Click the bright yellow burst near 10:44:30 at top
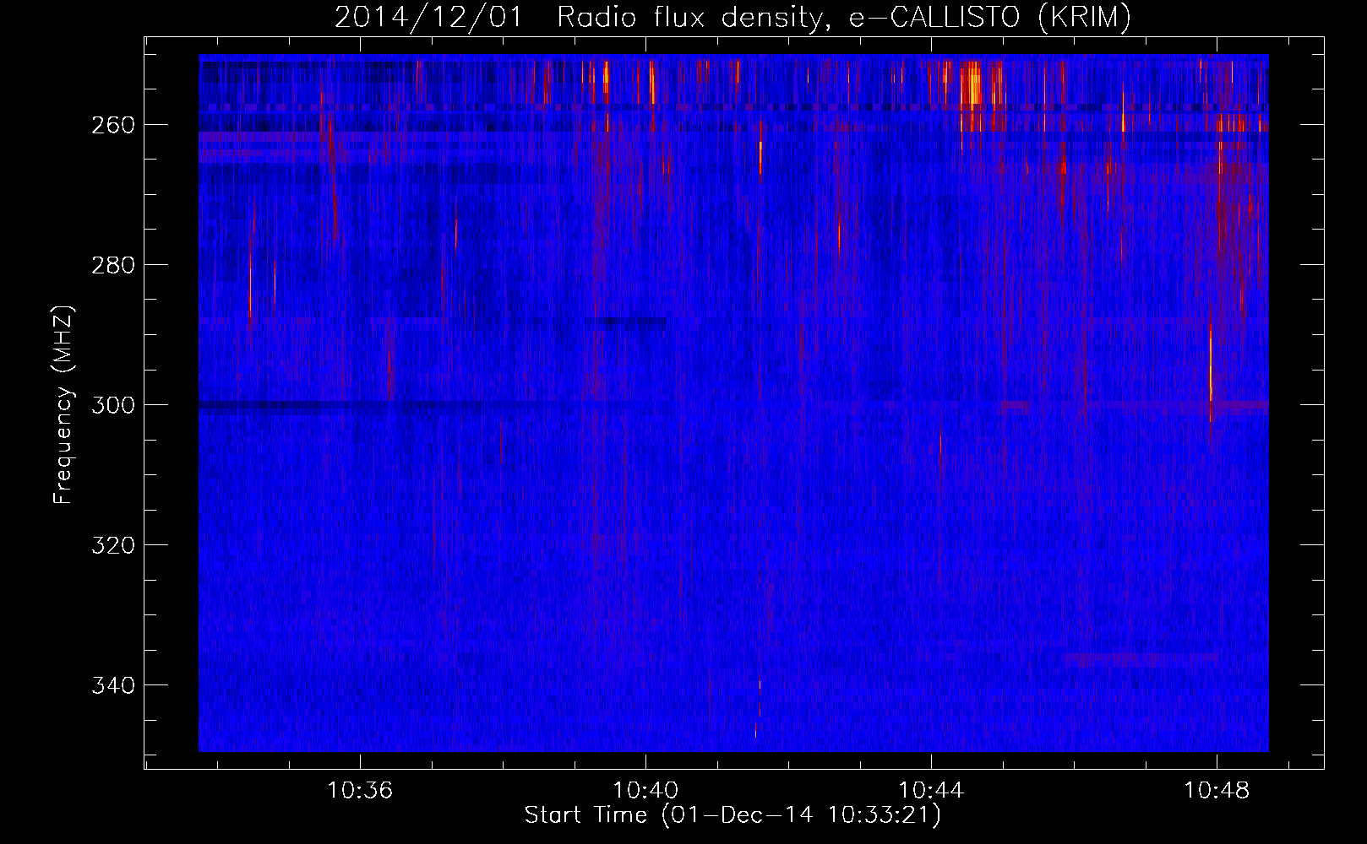 pos(972,83)
